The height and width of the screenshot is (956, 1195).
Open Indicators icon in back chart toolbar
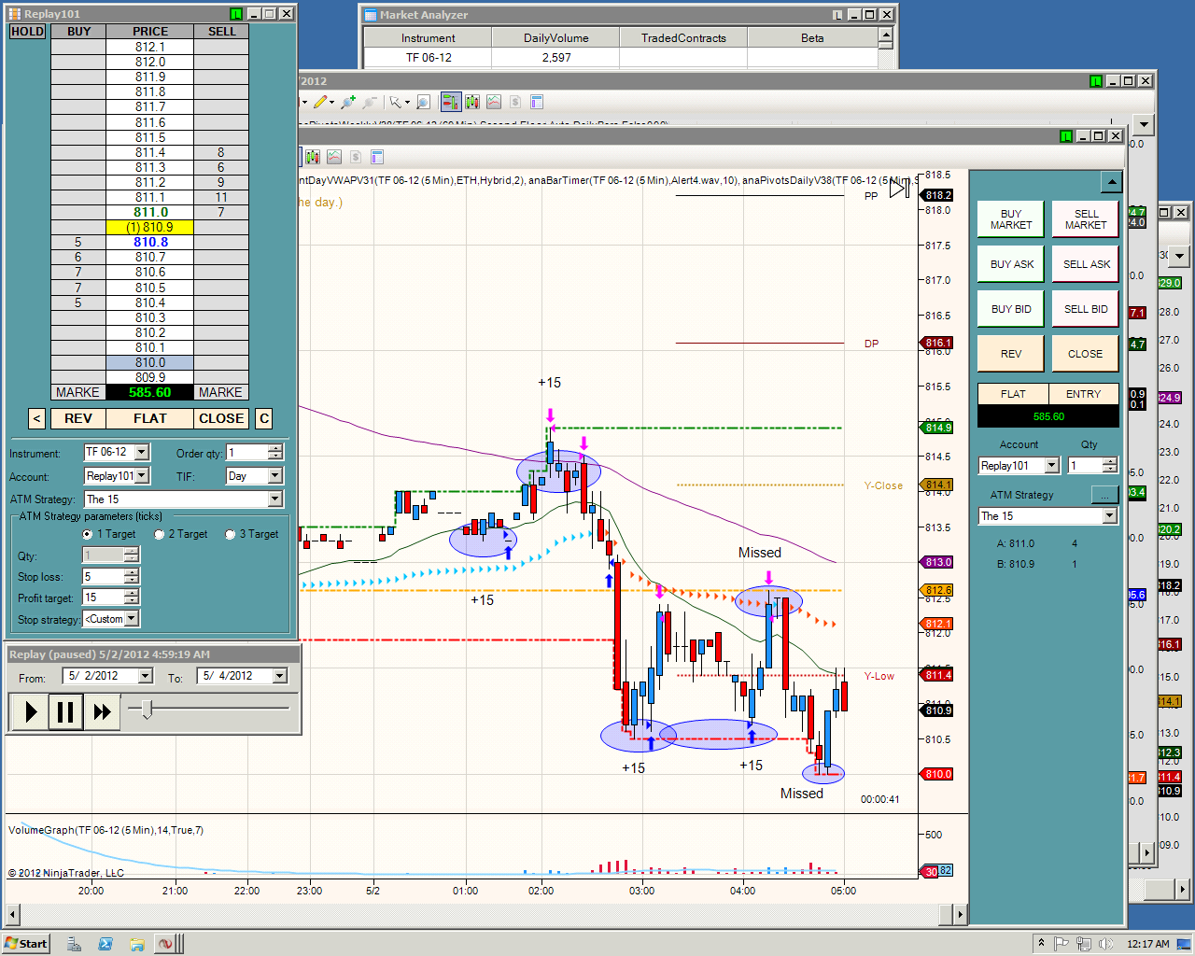tap(494, 102)
